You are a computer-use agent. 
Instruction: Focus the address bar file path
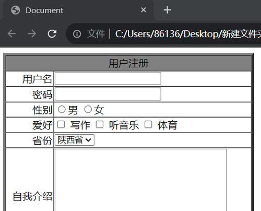pyautogui.click(x=188, y=34)
